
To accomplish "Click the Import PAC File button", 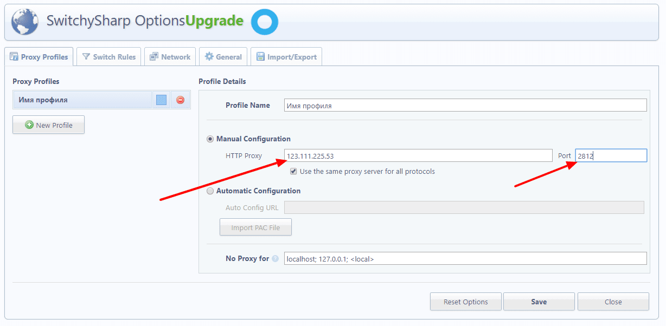I will [256, 227].
